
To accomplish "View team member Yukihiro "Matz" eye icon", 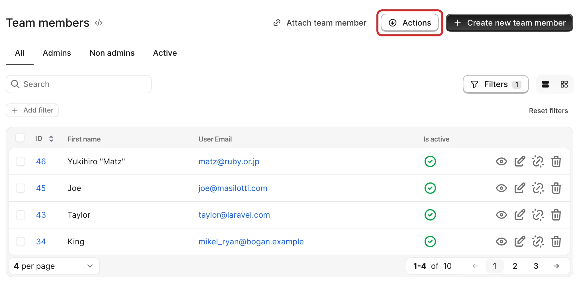I will tap(501, 161).
